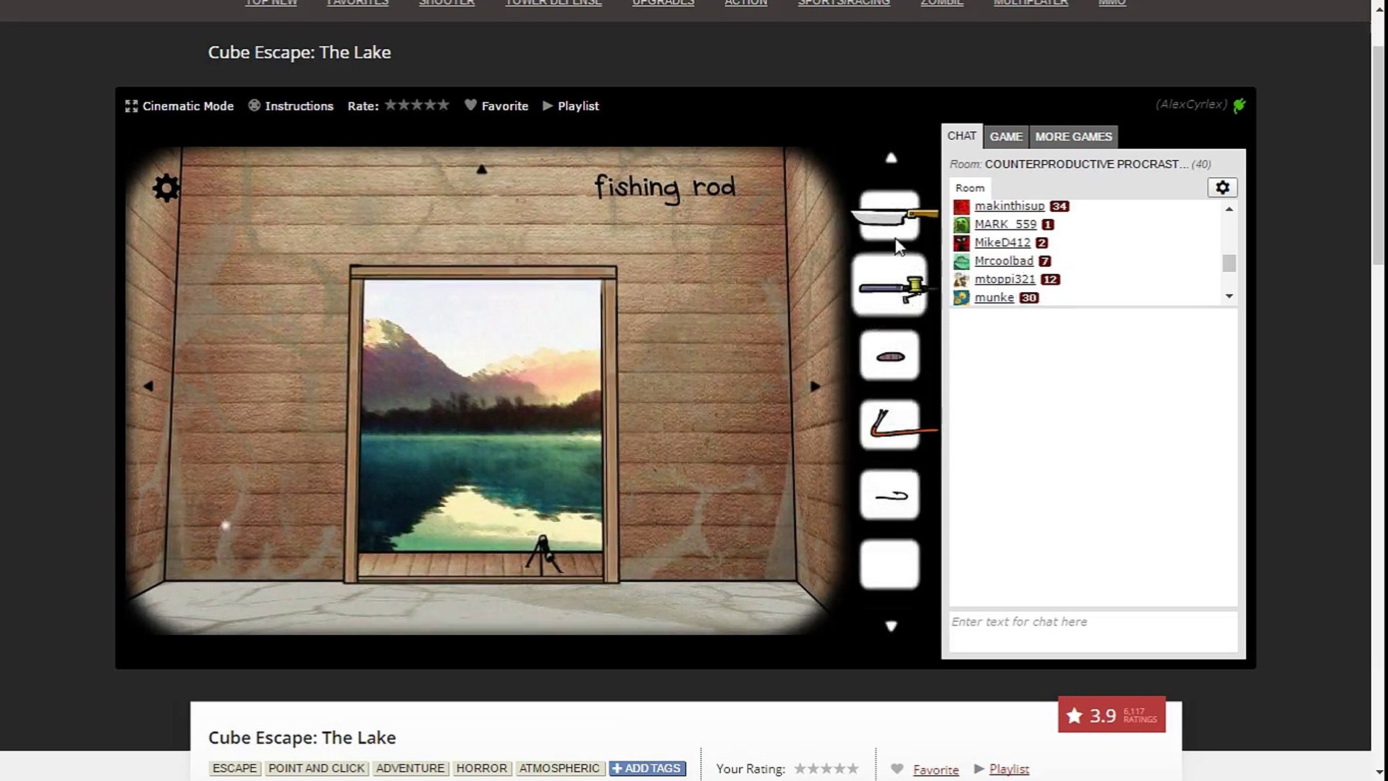Click the Playlist link below the game
1388x781 pixels.
[1009, 769]
